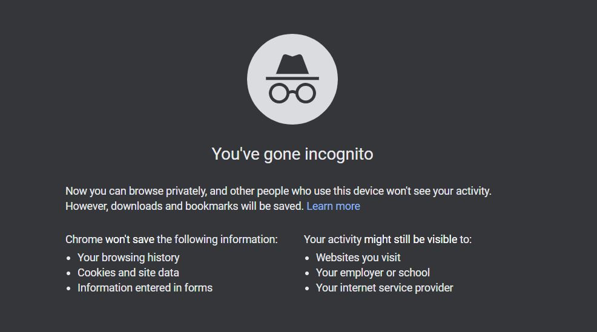Screen dimensions: 597x332
Task: Click "Your activity might still be visible to" heading
Action: (388, 239)
